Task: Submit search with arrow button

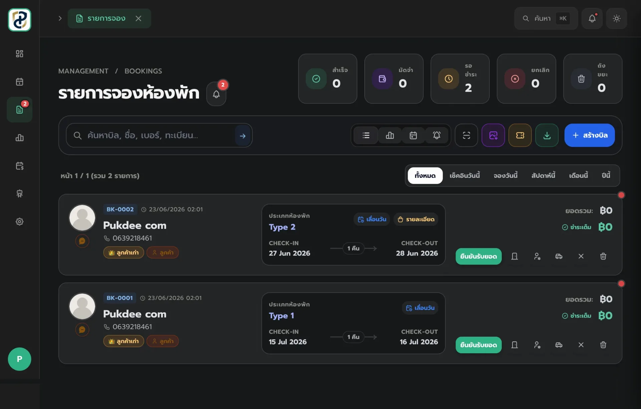Action: coord(243,135)
